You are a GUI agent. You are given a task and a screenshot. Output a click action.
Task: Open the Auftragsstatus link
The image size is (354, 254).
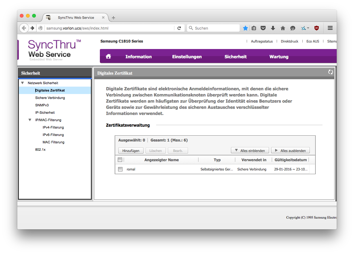(262, 41)
